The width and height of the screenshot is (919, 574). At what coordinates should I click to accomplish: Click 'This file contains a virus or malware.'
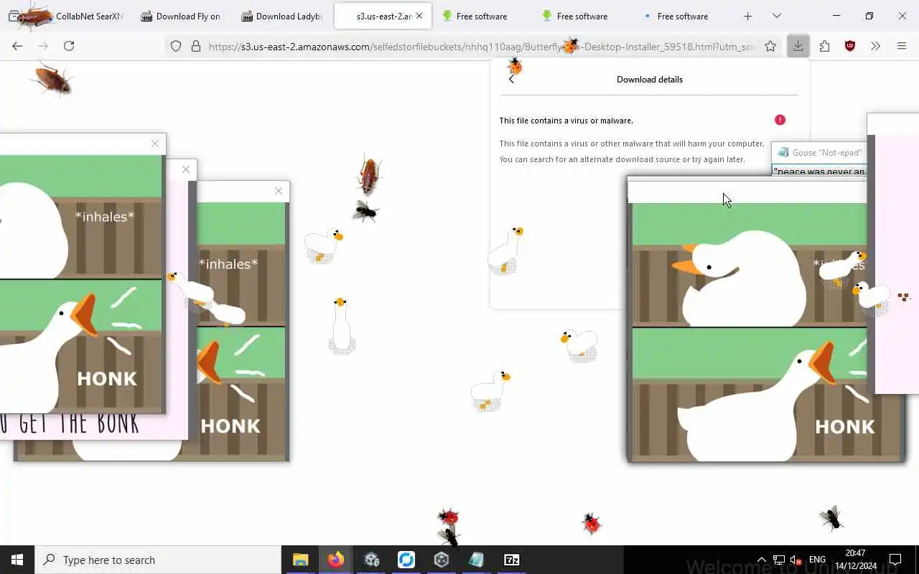[566, 121]
